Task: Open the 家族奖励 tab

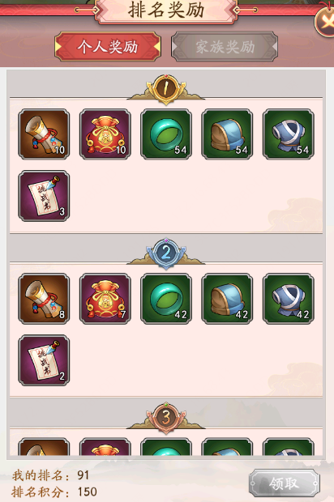Action: [225, 47]
